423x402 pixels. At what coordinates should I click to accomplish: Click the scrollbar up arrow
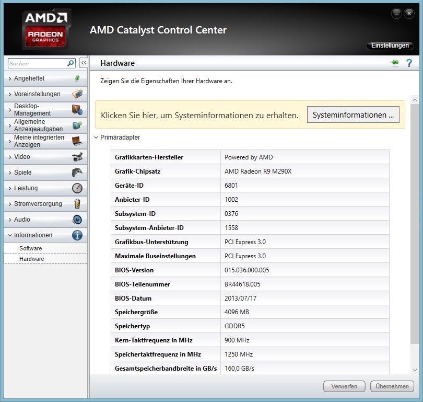click(415, 100)
